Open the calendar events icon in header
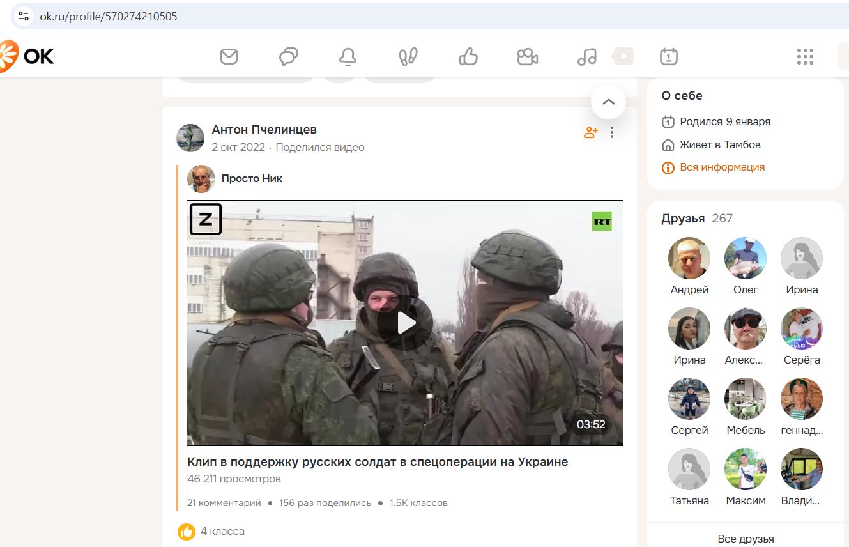Image resolution: width=849 pixels, height=547 pixels. (668, 57)
